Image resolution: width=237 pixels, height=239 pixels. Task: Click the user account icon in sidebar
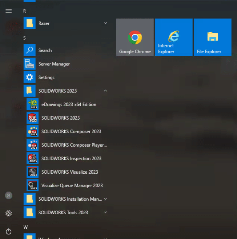[8, 196]
